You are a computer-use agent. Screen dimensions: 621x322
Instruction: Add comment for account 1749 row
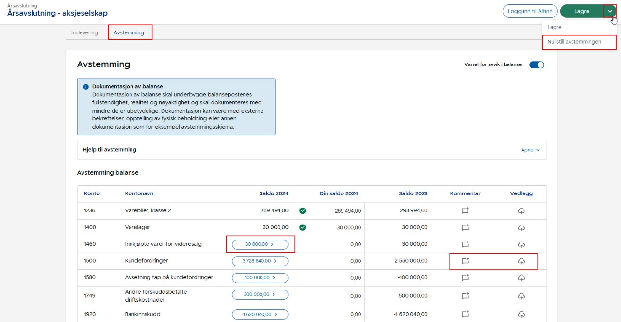click(465, 296)
